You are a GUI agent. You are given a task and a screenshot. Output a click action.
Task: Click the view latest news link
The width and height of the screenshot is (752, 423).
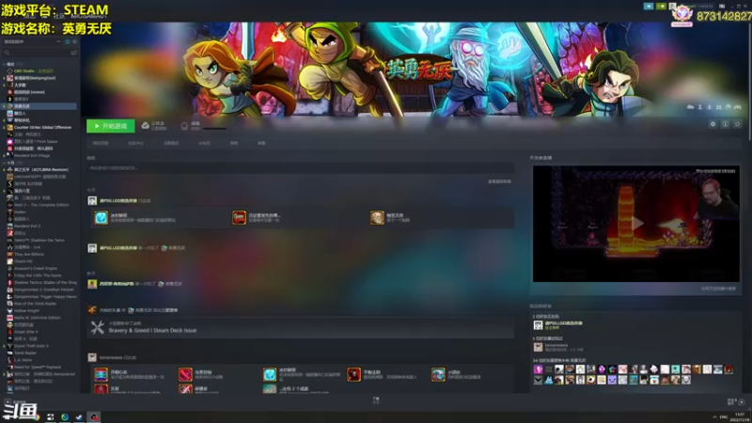pos(499,181)
